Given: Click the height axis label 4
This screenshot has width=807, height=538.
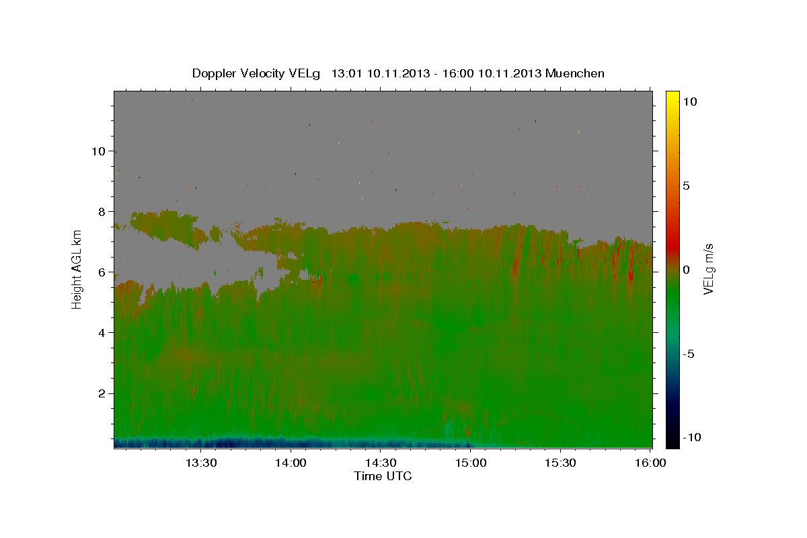Looking at the screenshot, I should pyautogui.click(x=103, y=333).
